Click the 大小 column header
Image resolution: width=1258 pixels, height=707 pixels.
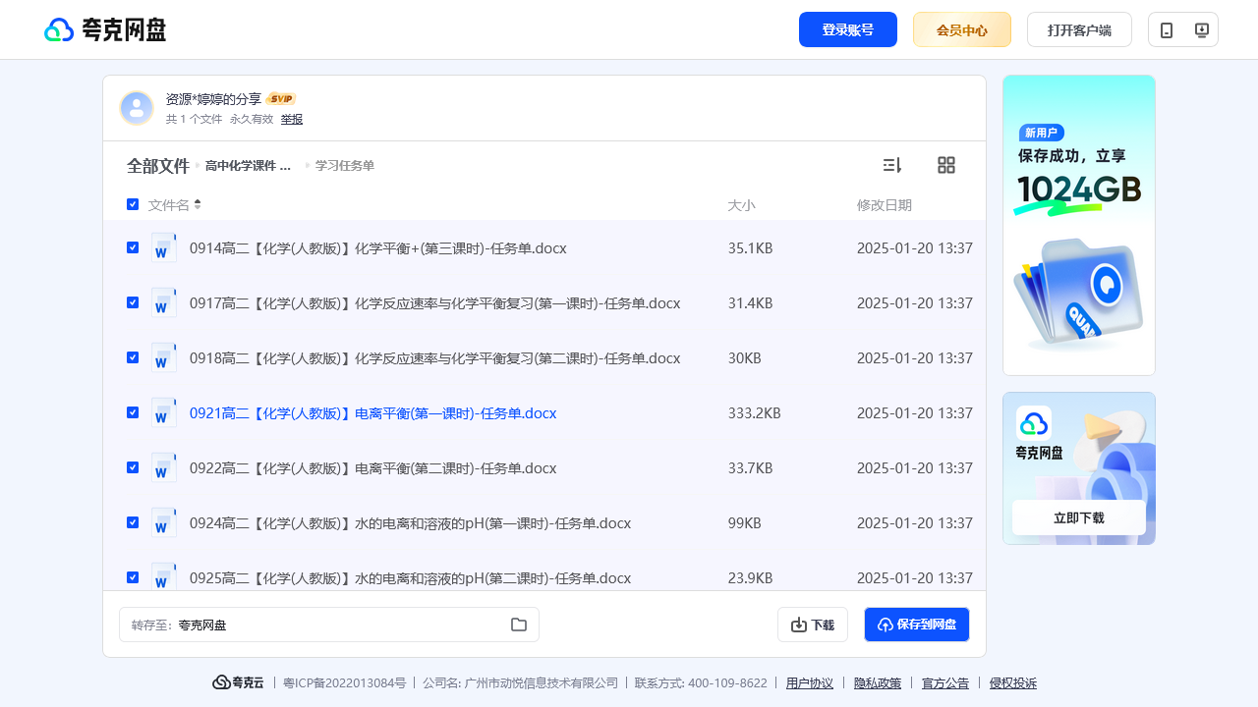tap(741, 205)
